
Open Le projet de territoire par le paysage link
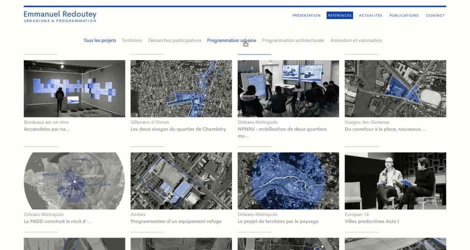277,221
